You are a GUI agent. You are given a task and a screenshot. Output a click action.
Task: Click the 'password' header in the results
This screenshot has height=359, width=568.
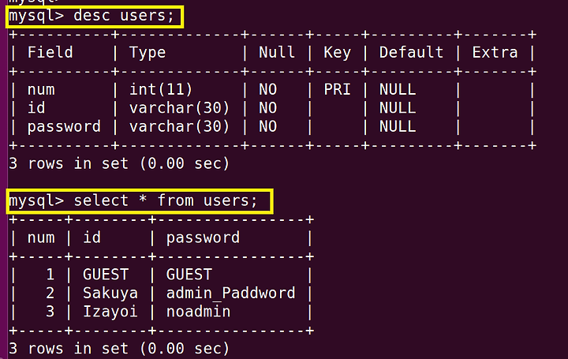[x=203, y=238]
